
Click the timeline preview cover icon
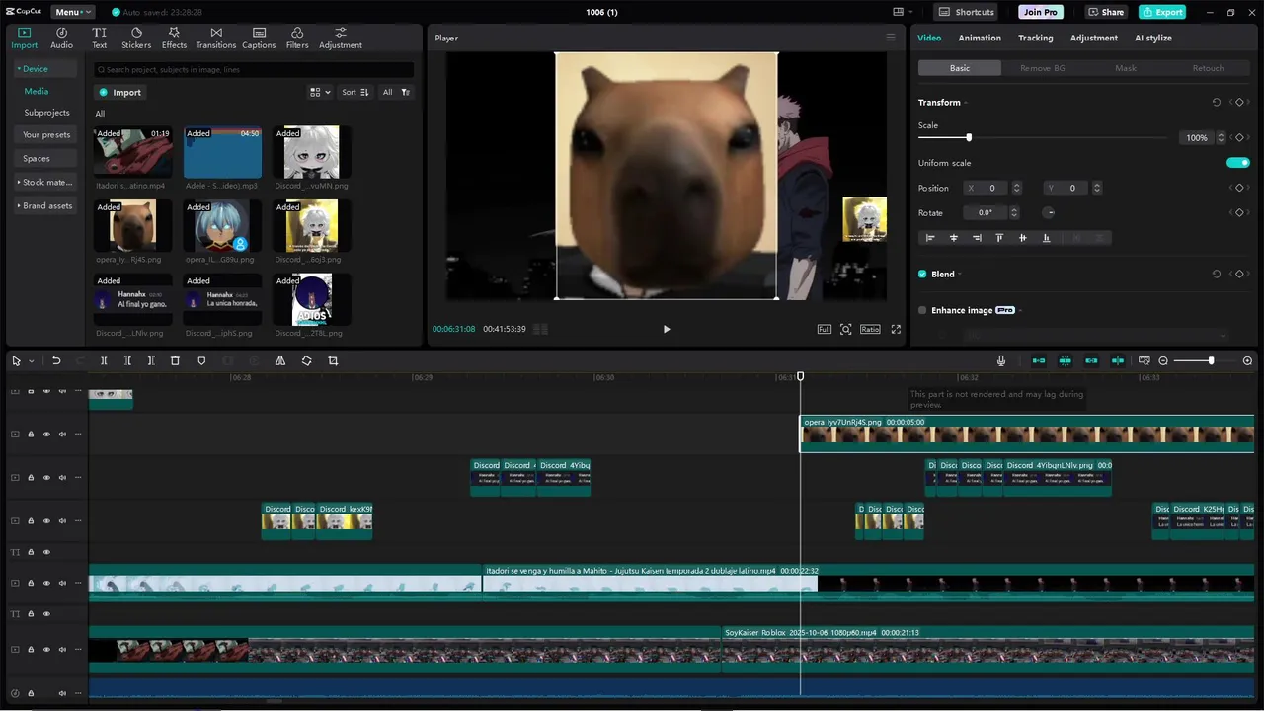(1145, 361)
